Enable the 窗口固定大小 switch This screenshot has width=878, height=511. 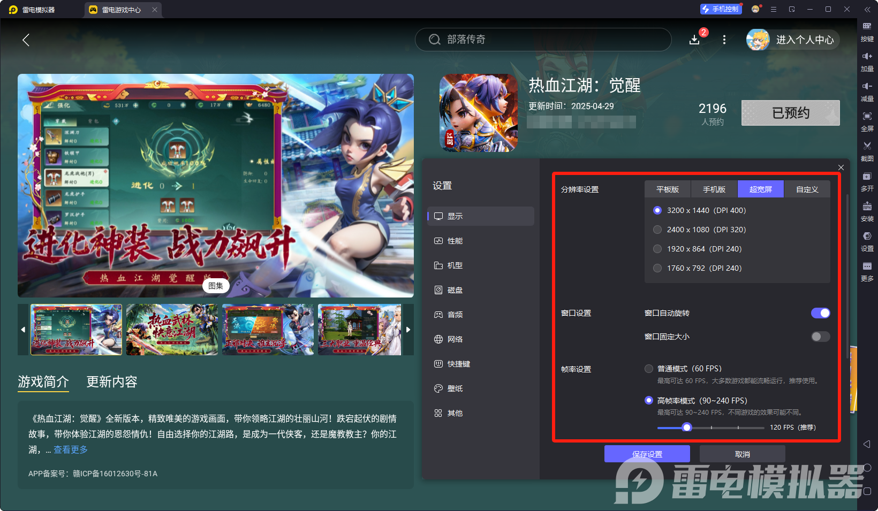click(x=821, y=337)
